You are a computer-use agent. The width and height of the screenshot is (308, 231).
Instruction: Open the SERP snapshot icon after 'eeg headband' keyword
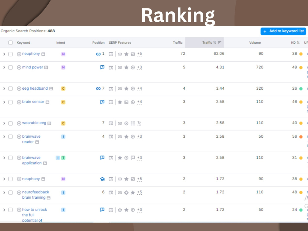[51, 89]
